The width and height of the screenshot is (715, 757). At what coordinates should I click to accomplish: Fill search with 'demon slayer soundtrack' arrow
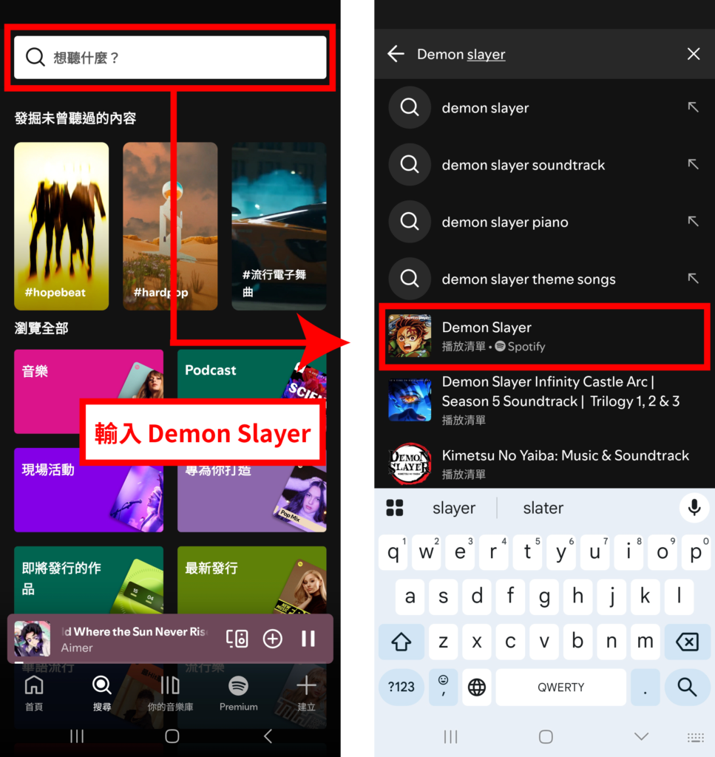(694, 164)
